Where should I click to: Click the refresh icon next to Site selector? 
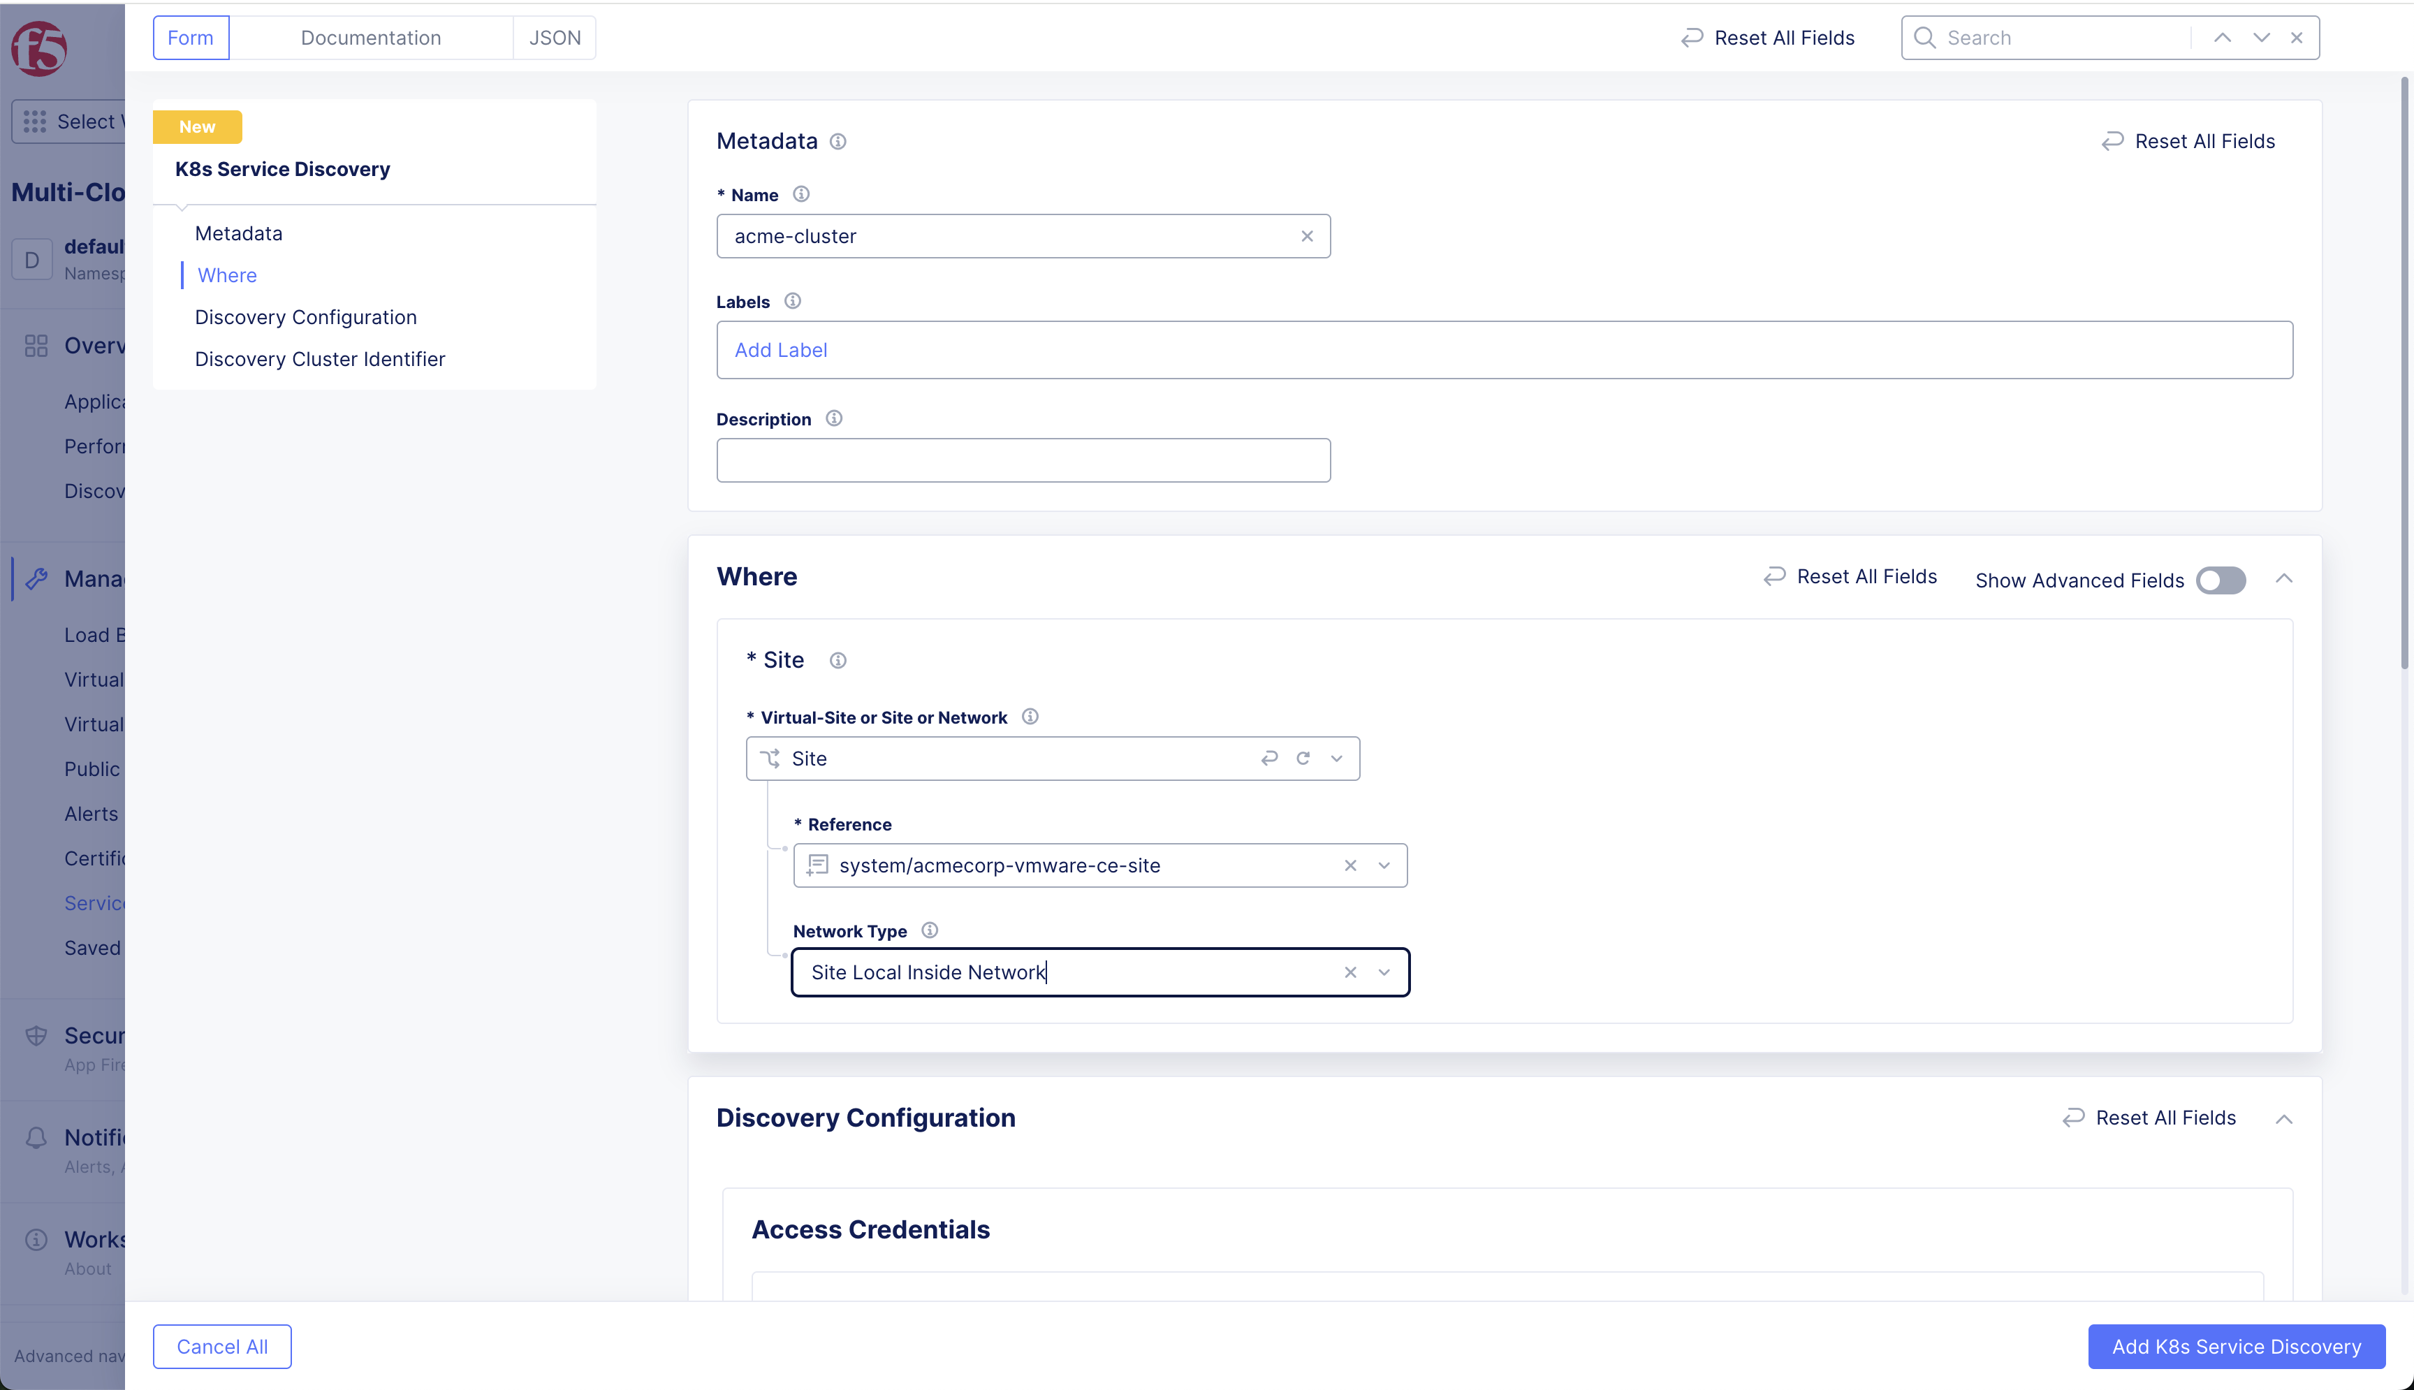[x=1303, y=758]
